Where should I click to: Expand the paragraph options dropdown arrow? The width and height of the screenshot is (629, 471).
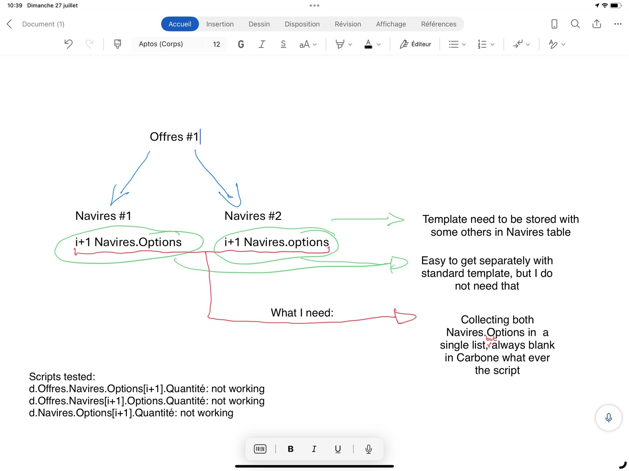(528, 45)
